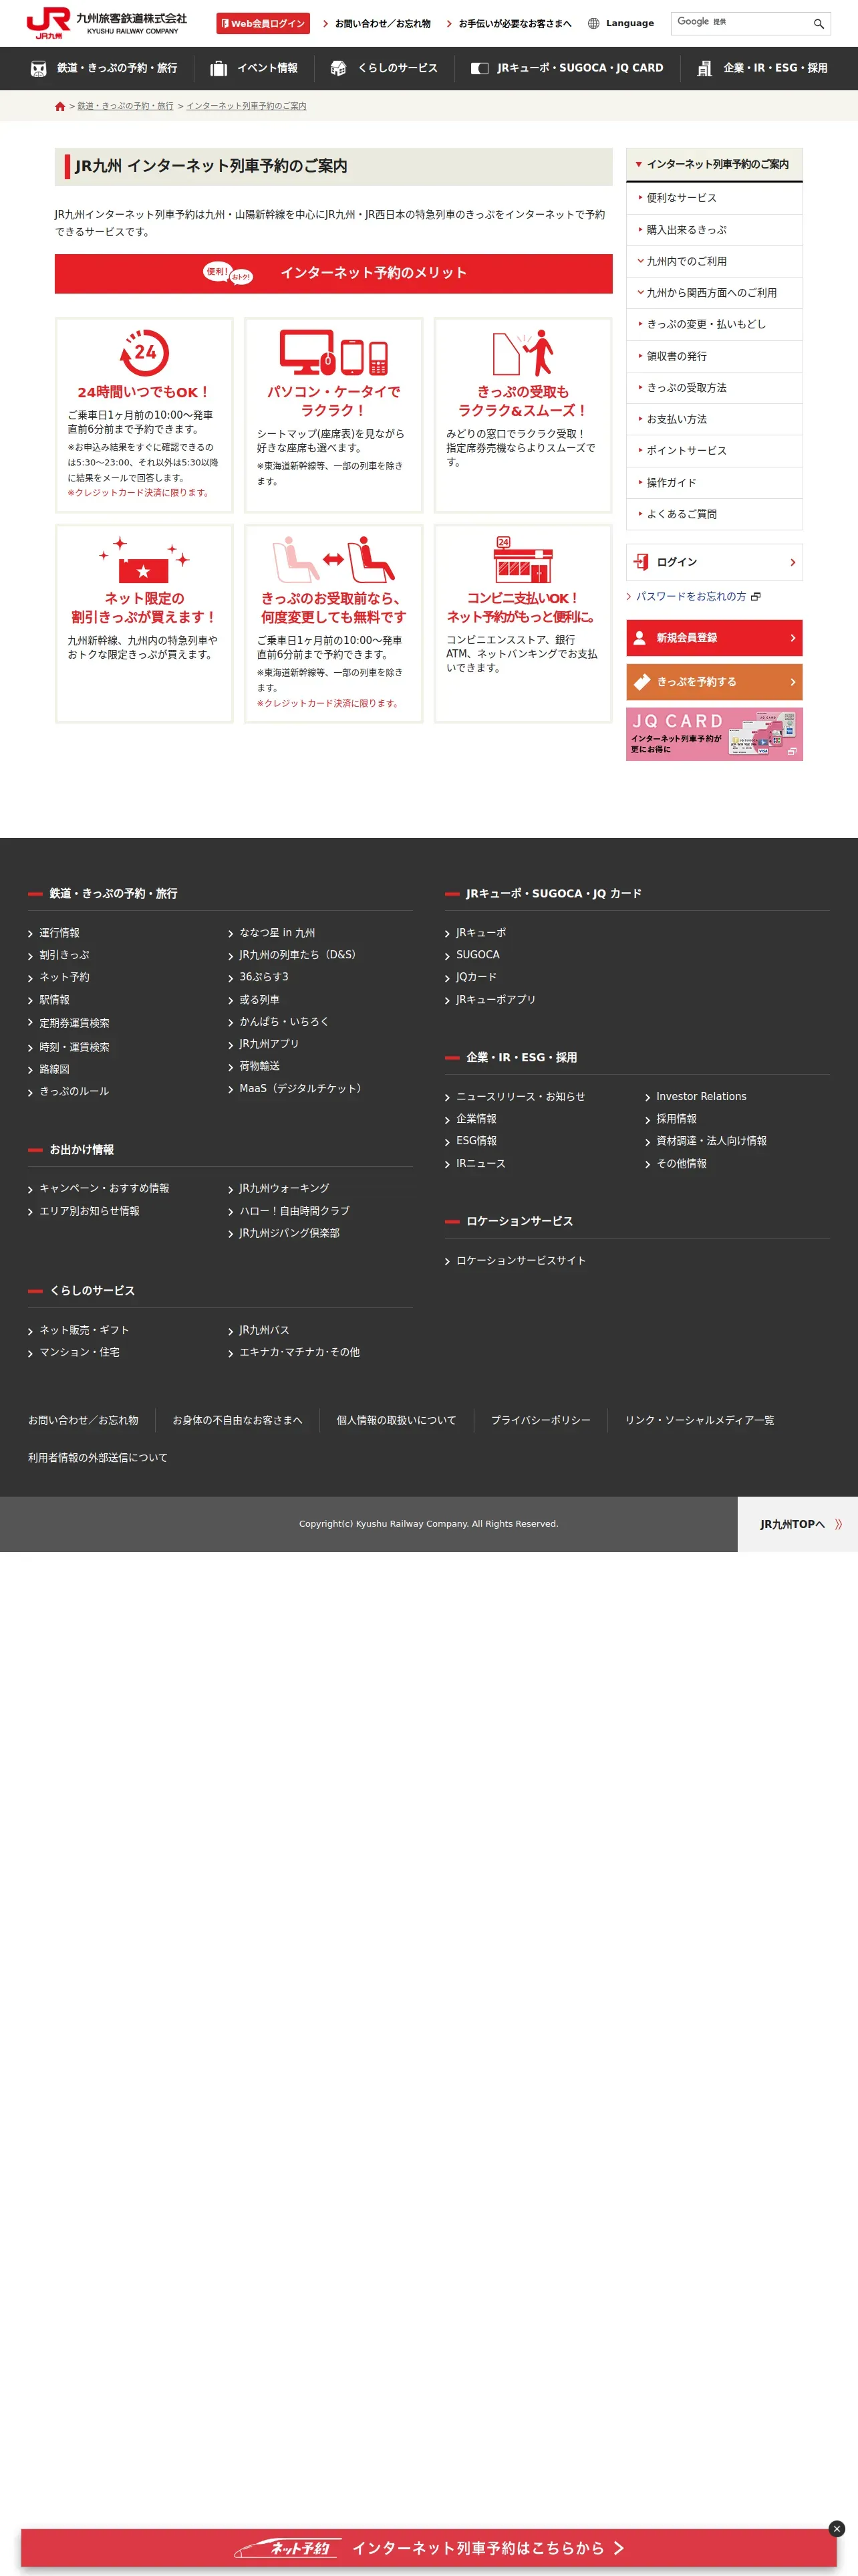Open 便利なサービス sidebar item
Viewport: 858px width, 2576px height.
coord(714,198)
